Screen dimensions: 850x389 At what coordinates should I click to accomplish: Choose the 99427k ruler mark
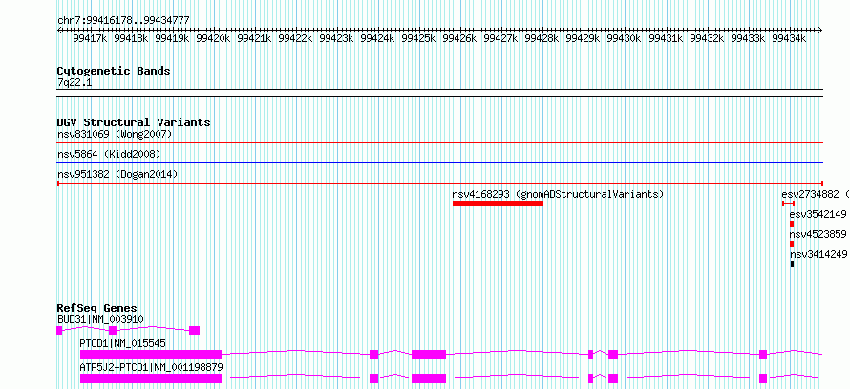click(x=500, y=38)
